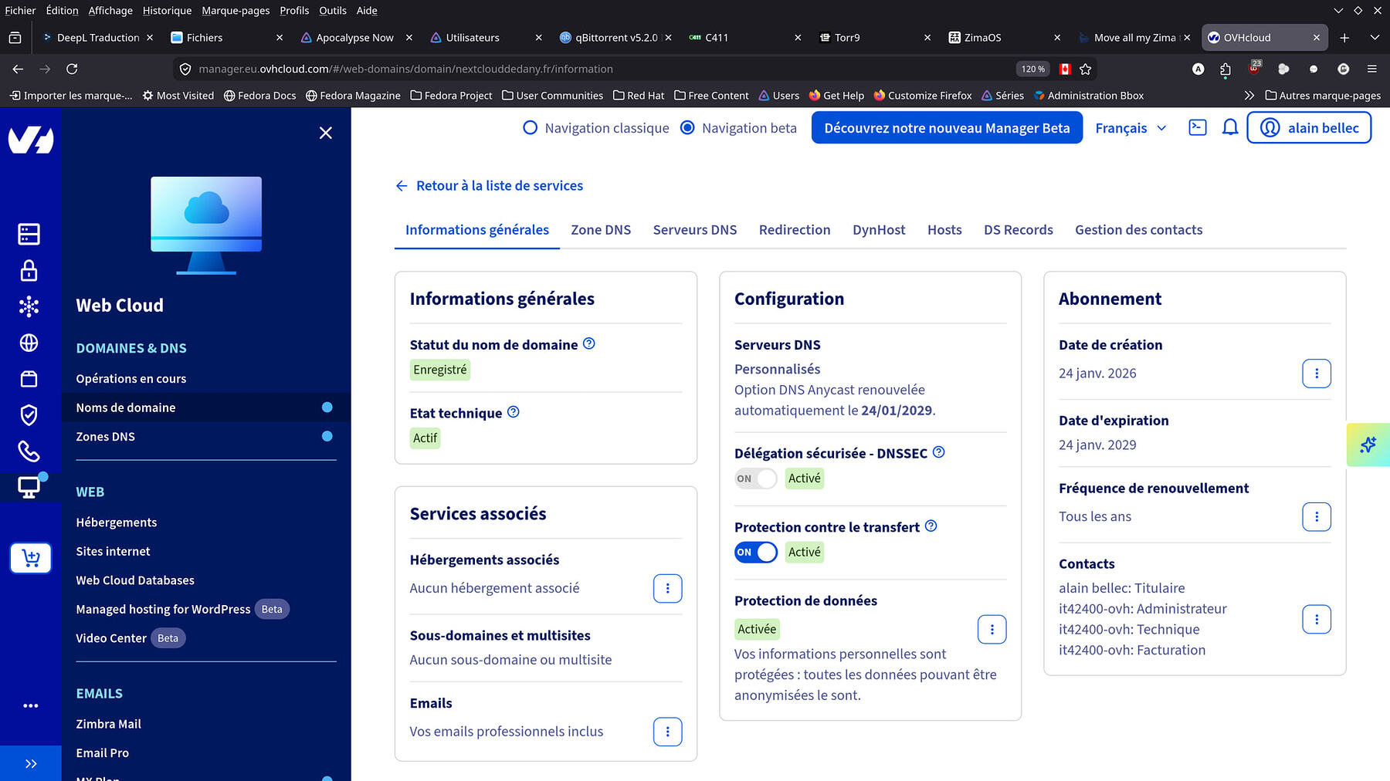Follow Retour à la liste de services link
The width and height of the screenshot is (1390, 781).
(500, 186)
